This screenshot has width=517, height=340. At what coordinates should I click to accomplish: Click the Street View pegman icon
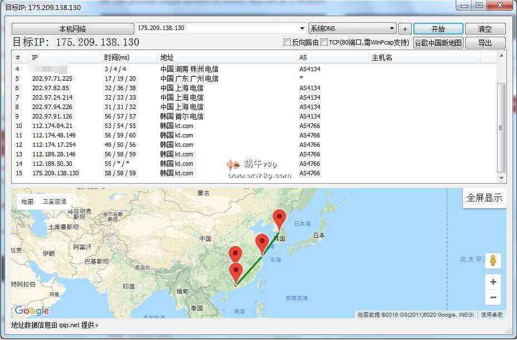click(x=493, y=260)
